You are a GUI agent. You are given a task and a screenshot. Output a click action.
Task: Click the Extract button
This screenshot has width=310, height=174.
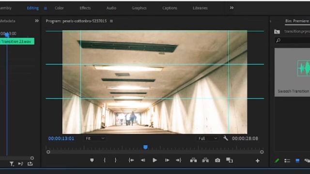click(x=205, y=160)
